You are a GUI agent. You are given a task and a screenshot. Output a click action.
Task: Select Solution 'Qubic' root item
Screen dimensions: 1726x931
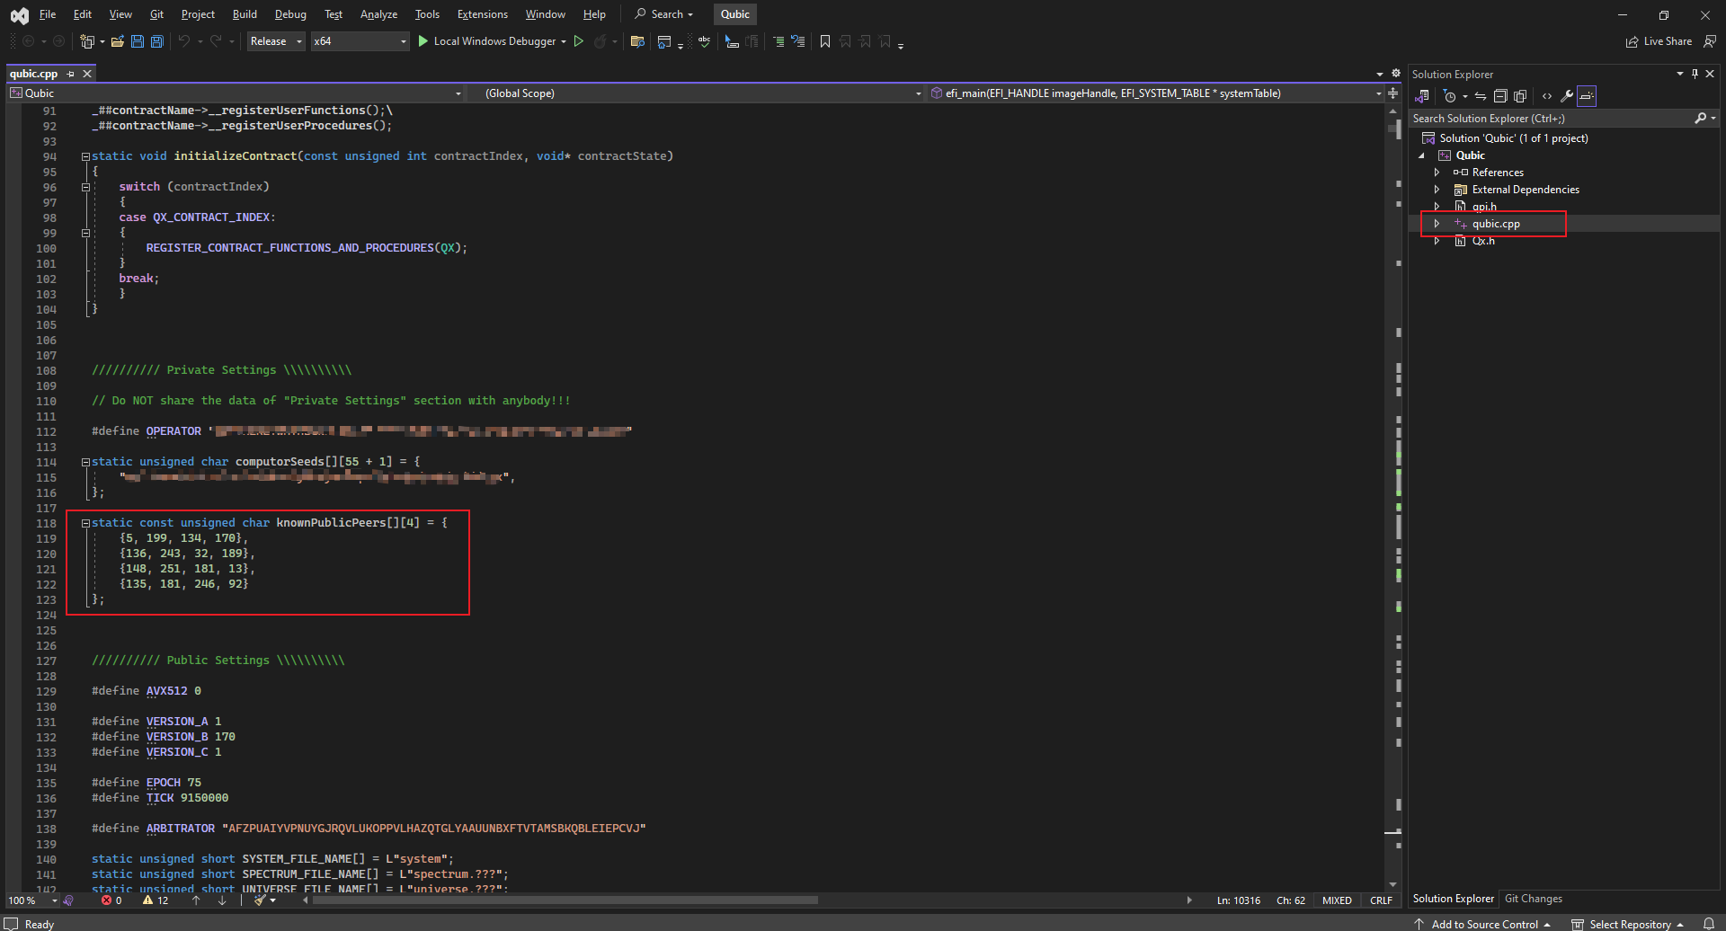point(1513,138)
